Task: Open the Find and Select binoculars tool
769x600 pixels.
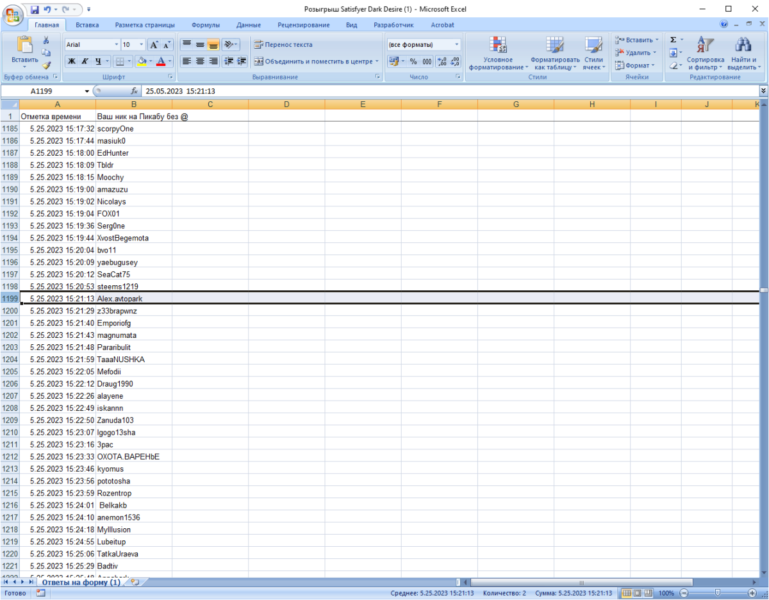Action: coord(743,53)
